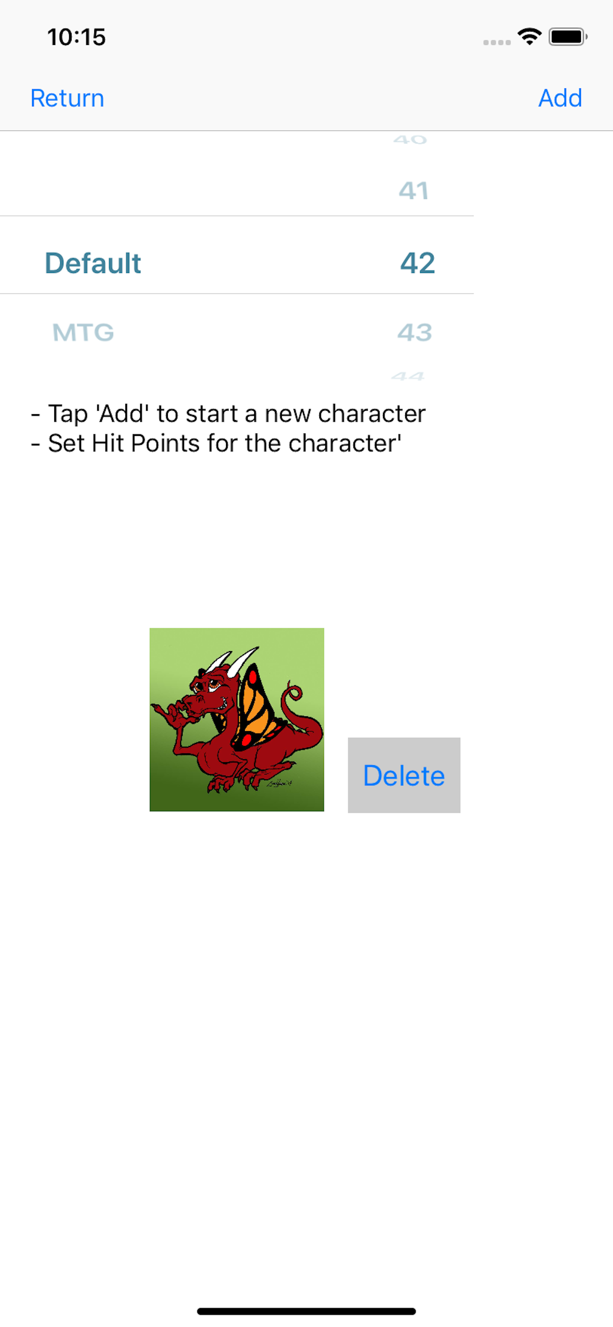Screen dimensions: 613x1327
Task: Tap the gray Delete button
Action: [404, 775]
